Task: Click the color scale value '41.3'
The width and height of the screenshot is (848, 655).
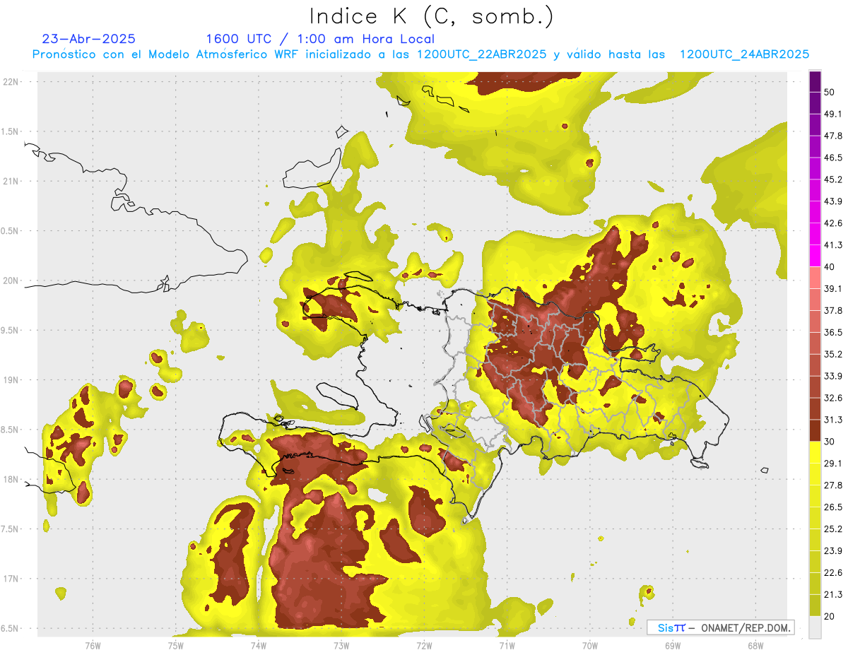Action: 833,245
